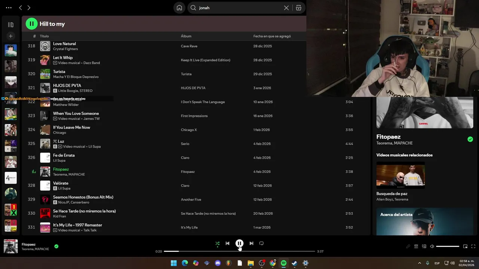The width and height of the screenshot is (479, 269).
Task: Adjust the volume slider
Action: coord(448,247)
